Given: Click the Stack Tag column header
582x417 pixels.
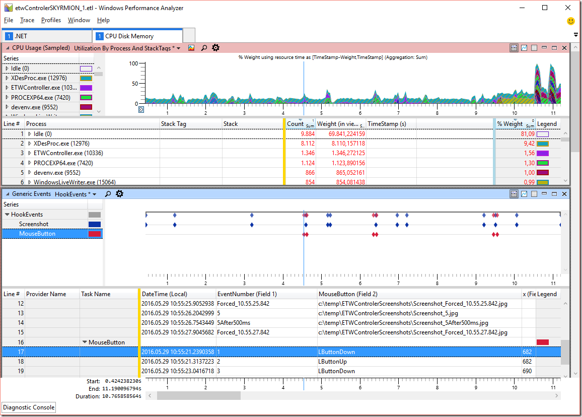Looking at the screenshot, I should pyautogui.click(x=191, y=124).
